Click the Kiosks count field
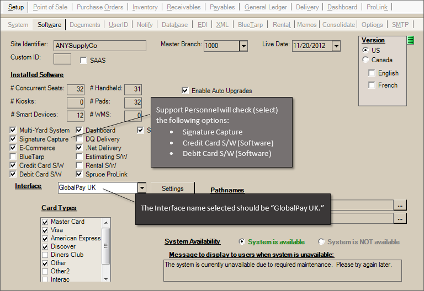This screenshot has width=424, height=291. tap(76, 103)
